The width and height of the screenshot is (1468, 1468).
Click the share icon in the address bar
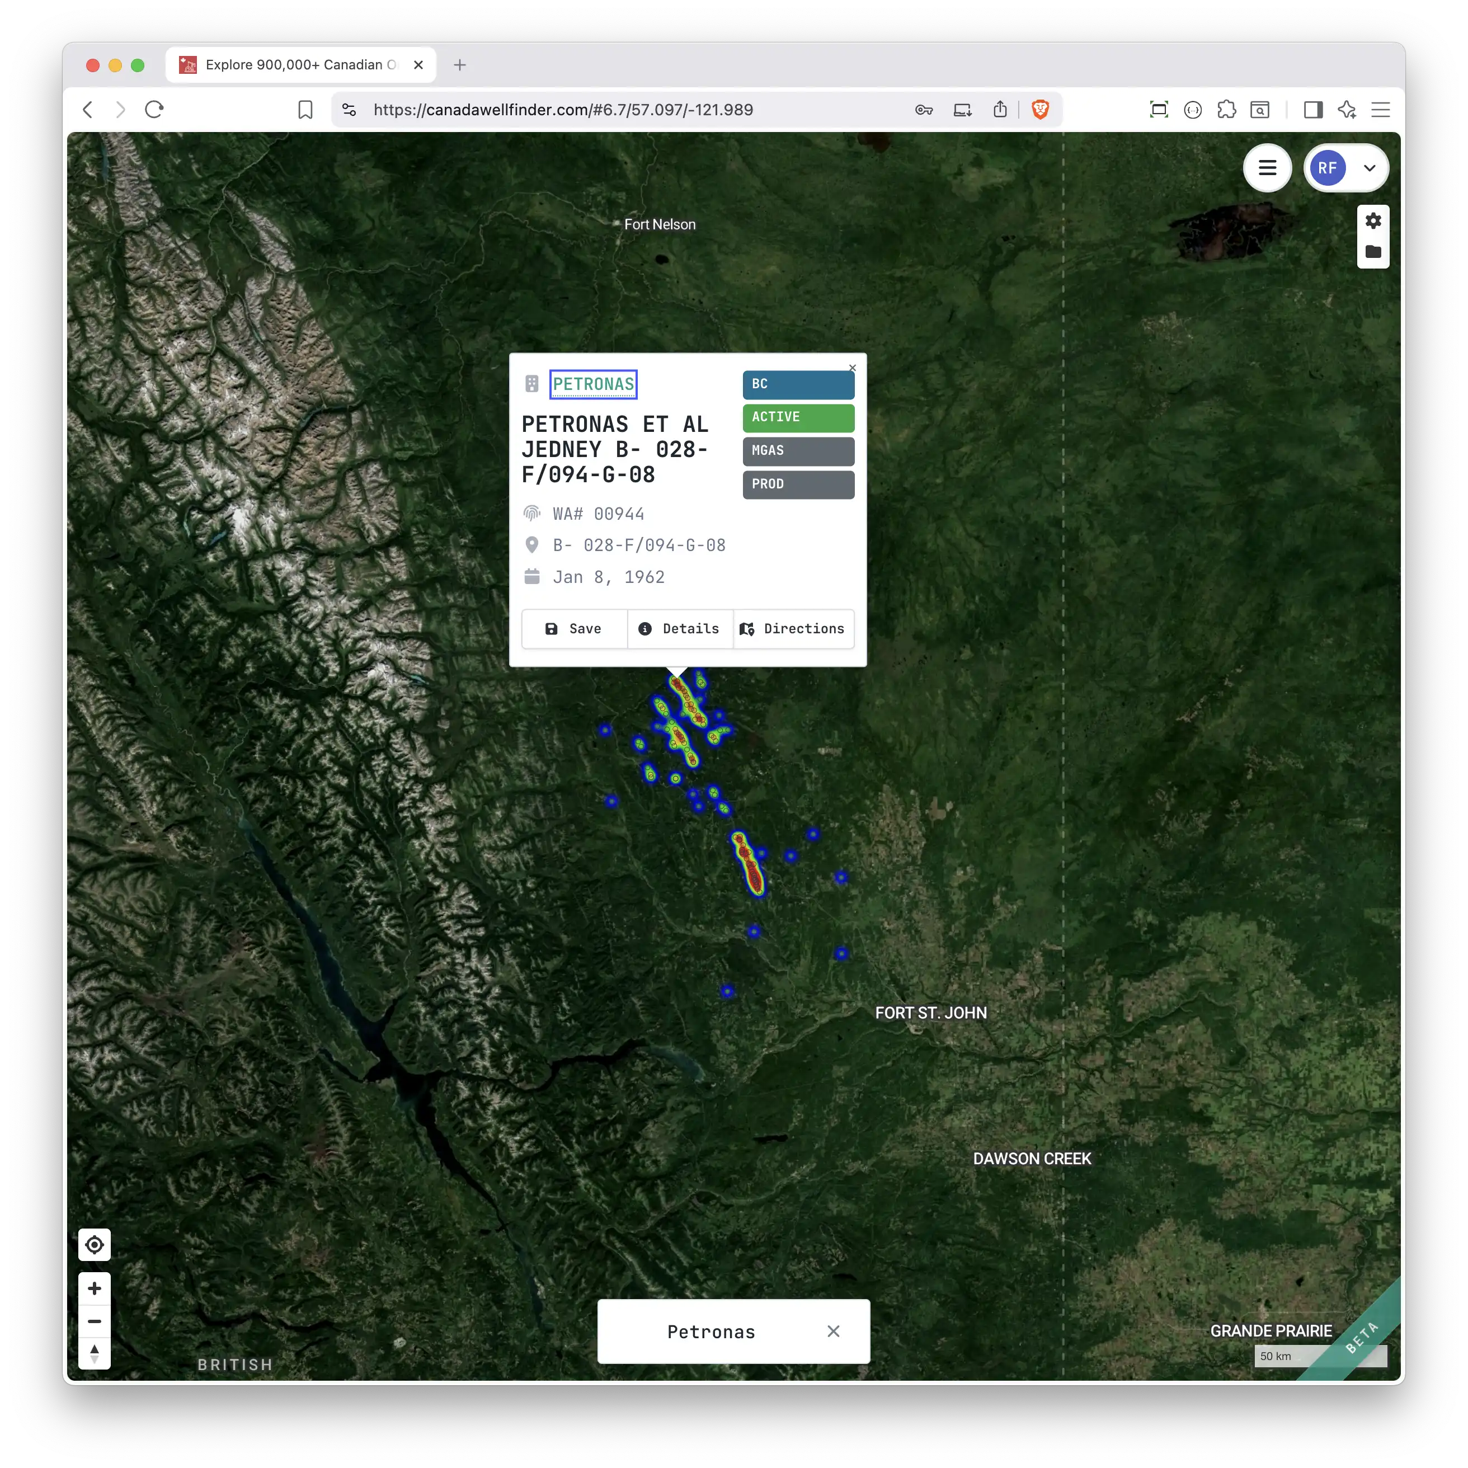(1000, 110)
